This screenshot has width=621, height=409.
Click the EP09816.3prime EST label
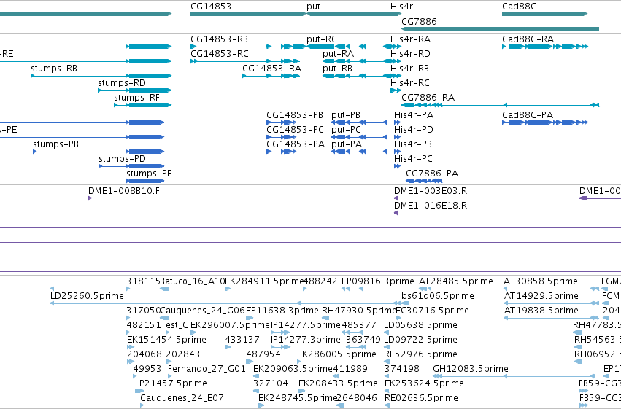(x=378, y=281)
